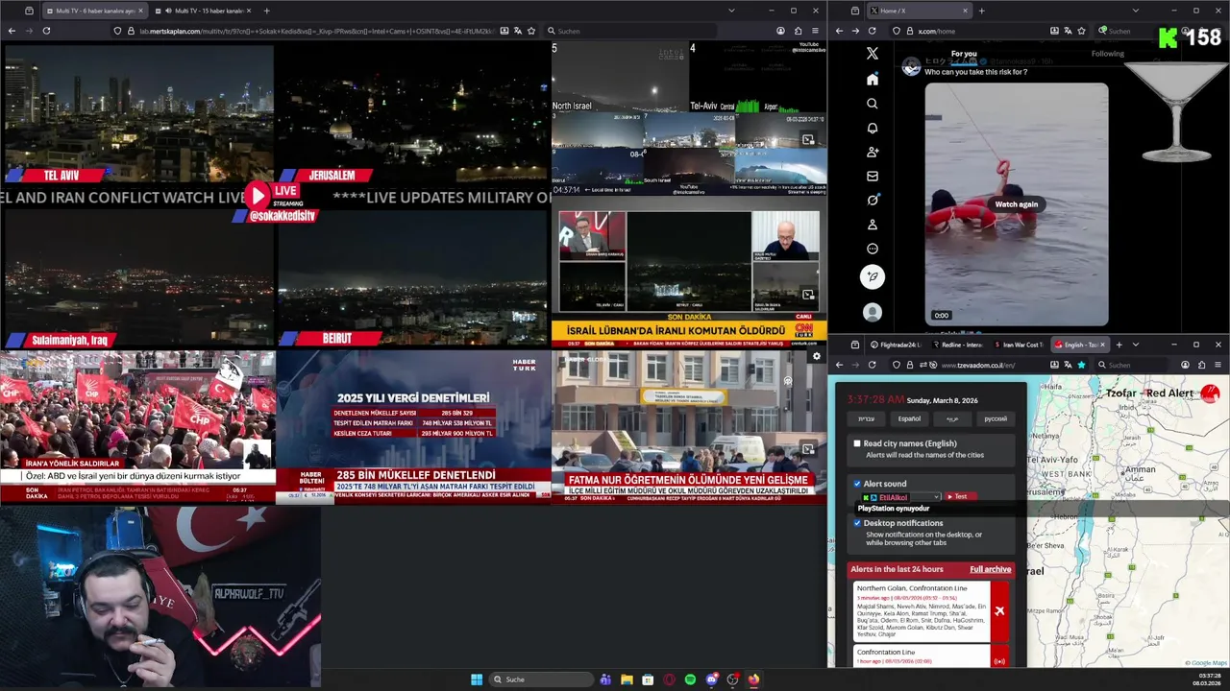Go back in the Multi TV window
The width and height of the screenshot is (1230, 691).
pyautogui.click(x=12, y=31)
